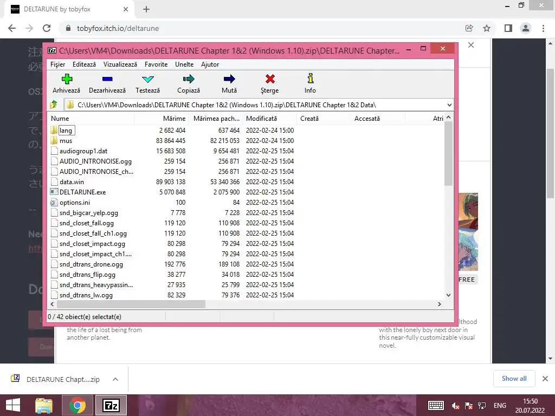Select the options.ini gear icon
The image size is (555, 416).
pyautogui.click(x=54, y=203)
